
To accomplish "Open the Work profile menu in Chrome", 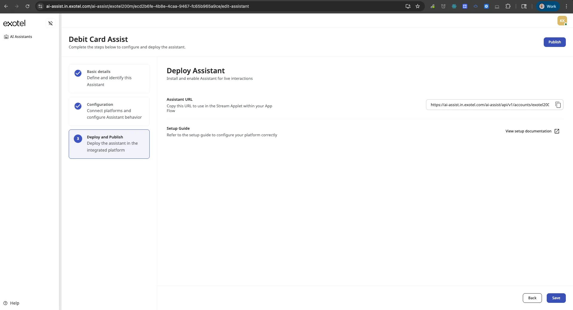I will coord(548,6).
